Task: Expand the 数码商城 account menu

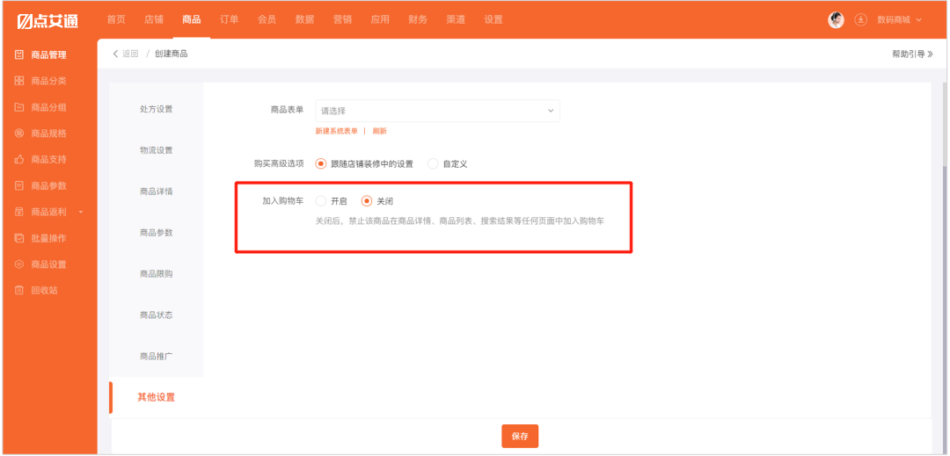Action: (900, 20)
